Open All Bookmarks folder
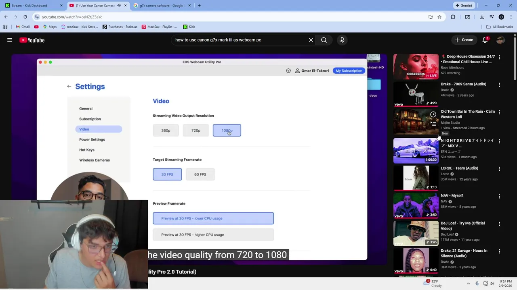The width and height of the screenshot is (517, 290). click(500, 27)
